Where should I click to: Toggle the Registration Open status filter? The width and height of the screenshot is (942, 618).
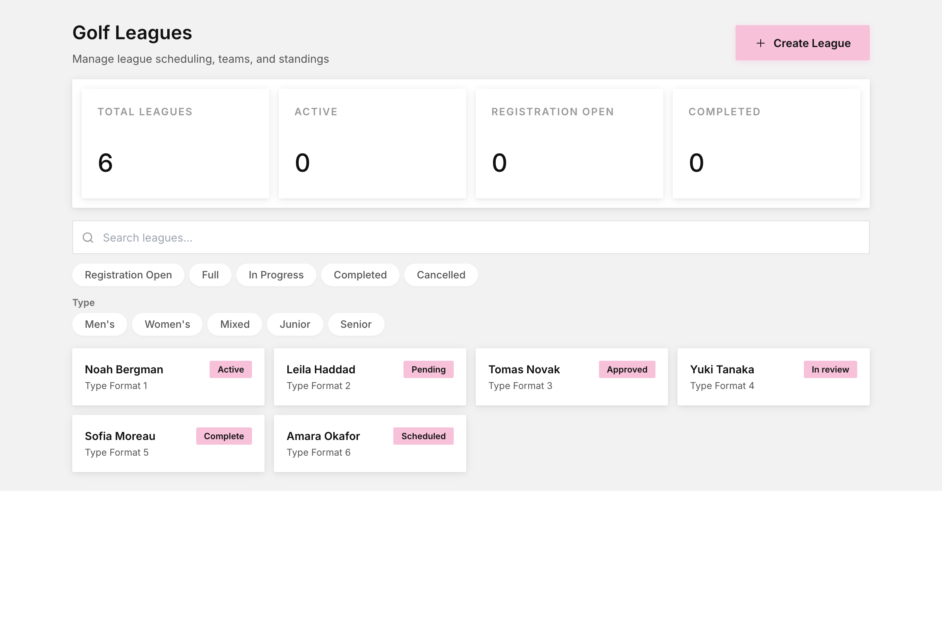(128, 275)
